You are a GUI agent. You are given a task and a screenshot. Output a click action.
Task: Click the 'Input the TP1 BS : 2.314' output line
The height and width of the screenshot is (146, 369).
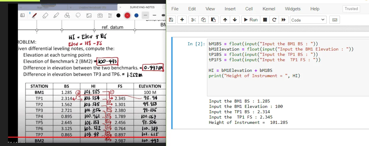coord(239,112)
